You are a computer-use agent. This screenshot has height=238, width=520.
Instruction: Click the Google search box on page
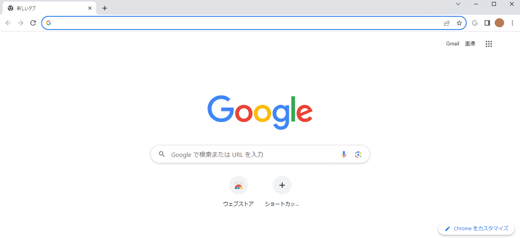260,155
